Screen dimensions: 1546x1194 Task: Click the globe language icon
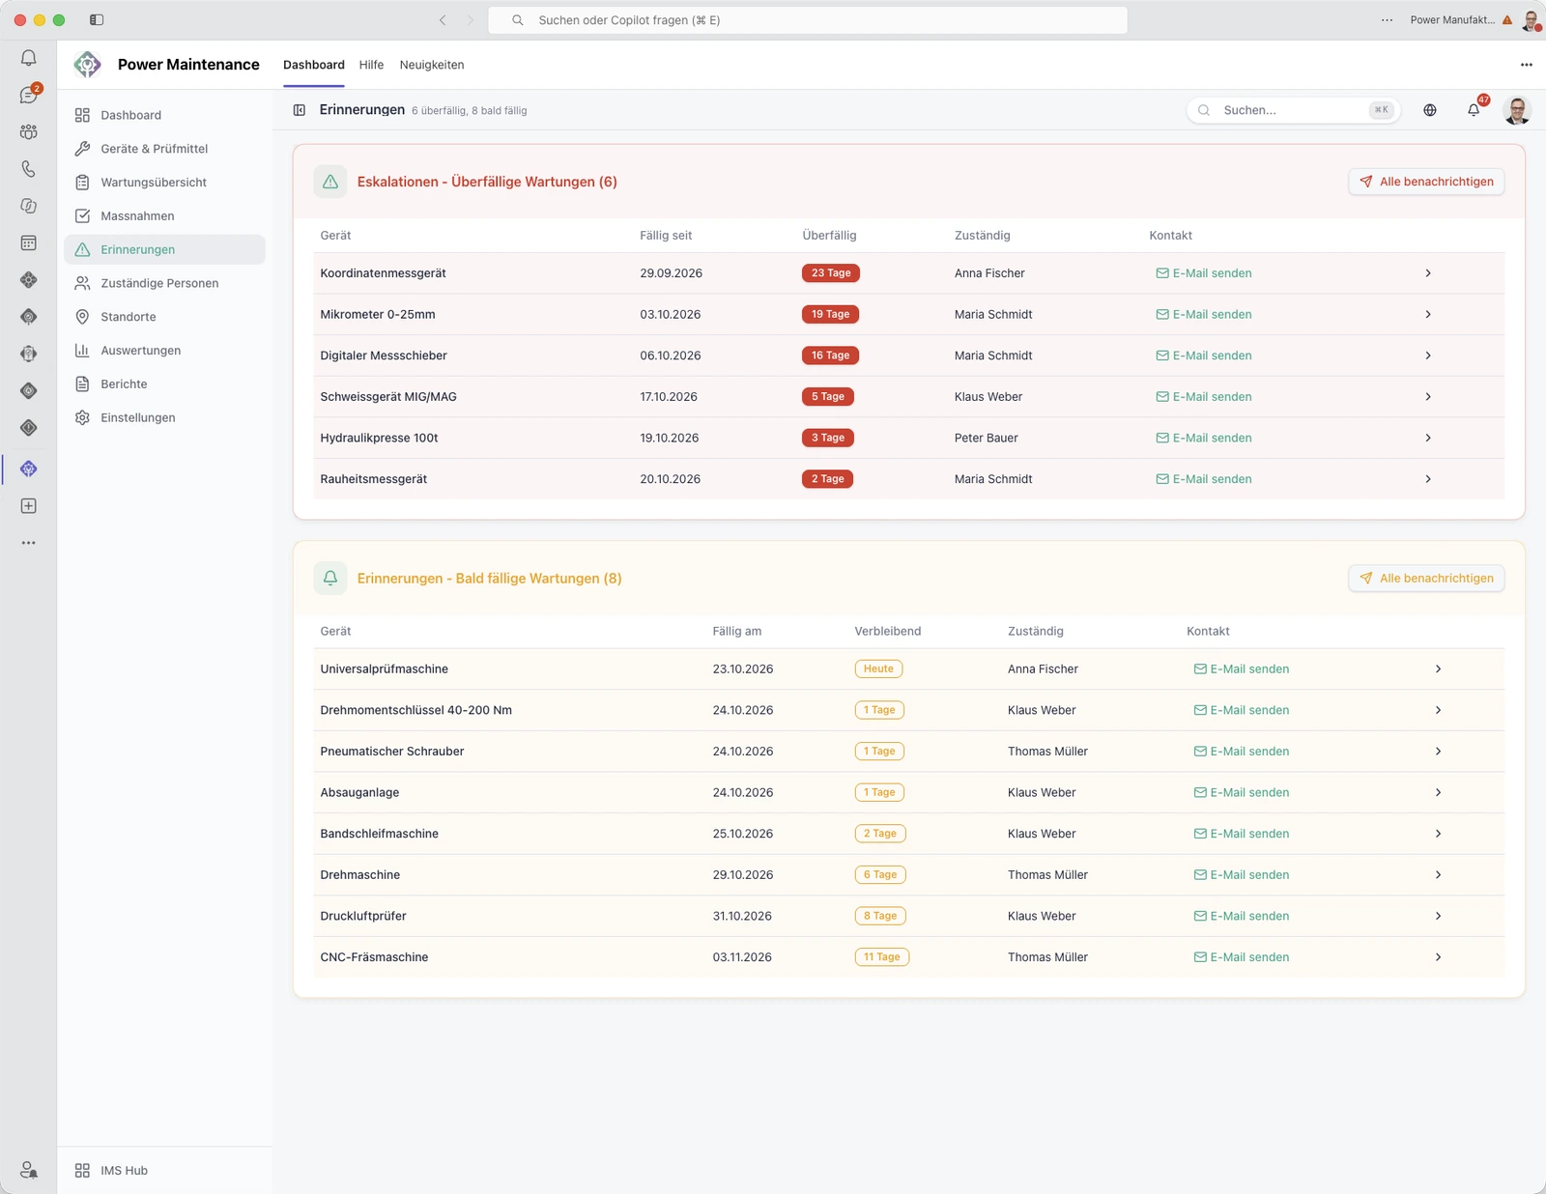[1430, 110]
